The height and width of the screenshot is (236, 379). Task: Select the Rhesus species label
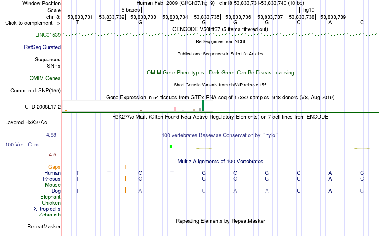52,179
